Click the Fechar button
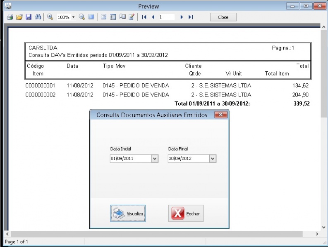This screenshot has width=328, height=247. (x=186, y=214)
